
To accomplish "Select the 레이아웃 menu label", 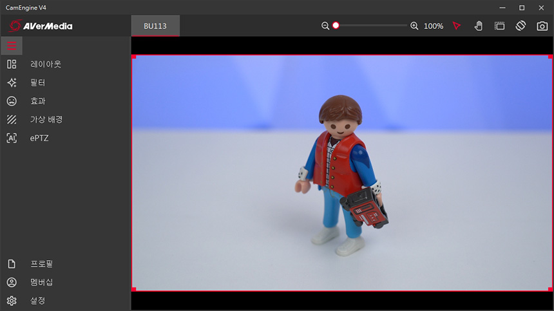I will point(46,64).
